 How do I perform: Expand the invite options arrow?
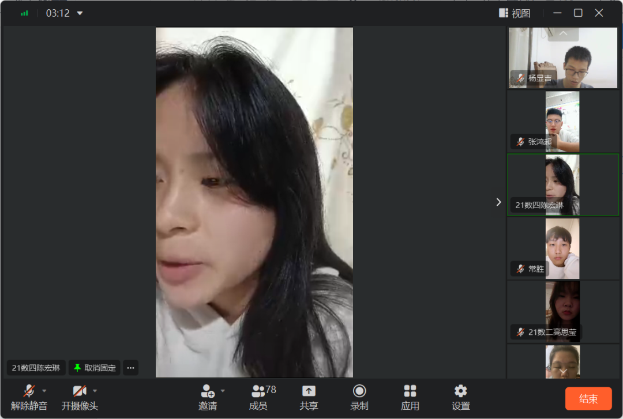click(223, 391)
